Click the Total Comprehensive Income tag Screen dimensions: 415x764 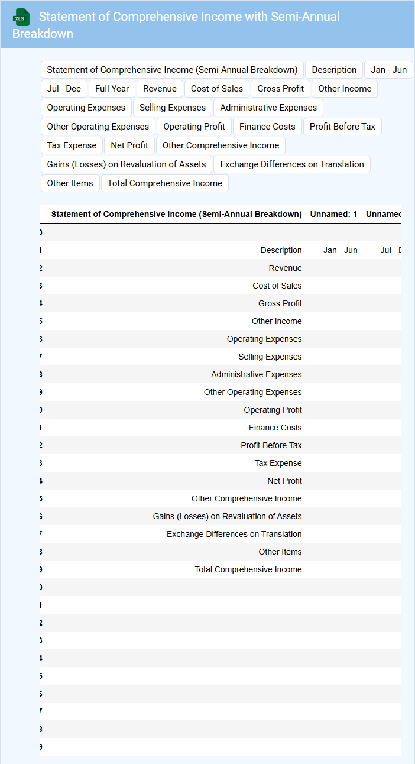point(165,183)
